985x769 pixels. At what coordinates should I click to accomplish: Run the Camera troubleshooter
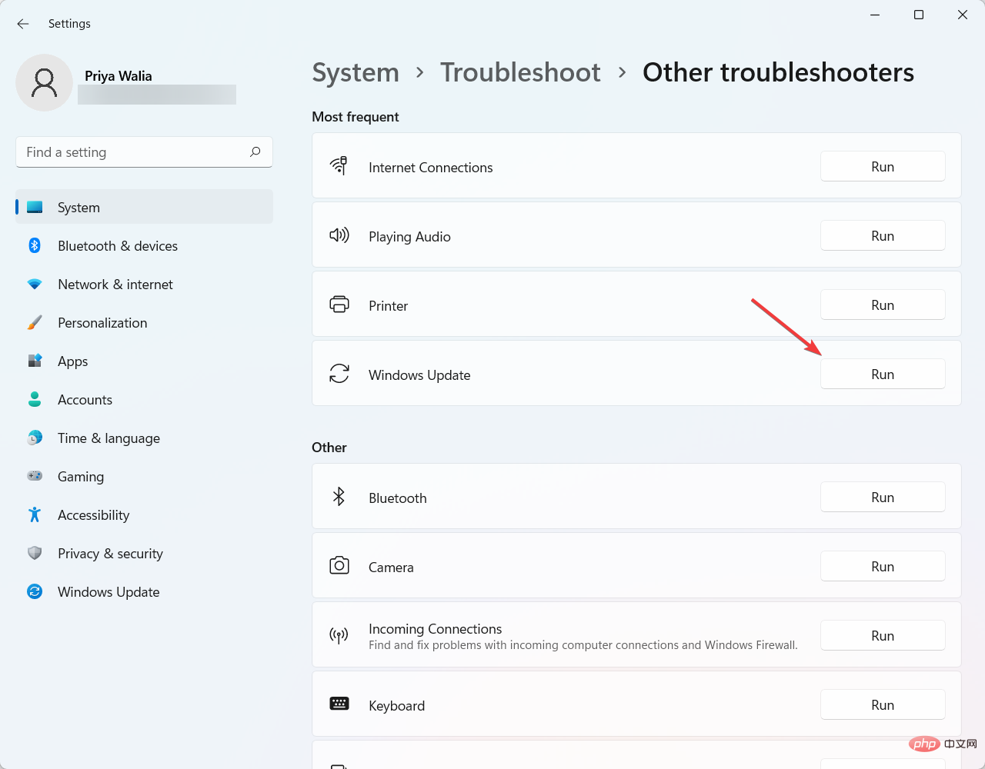(883, 566)
